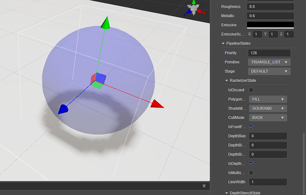Screen dimensions: 306x195
Task: Click the second DepthBi... value field
Action: 268,145
